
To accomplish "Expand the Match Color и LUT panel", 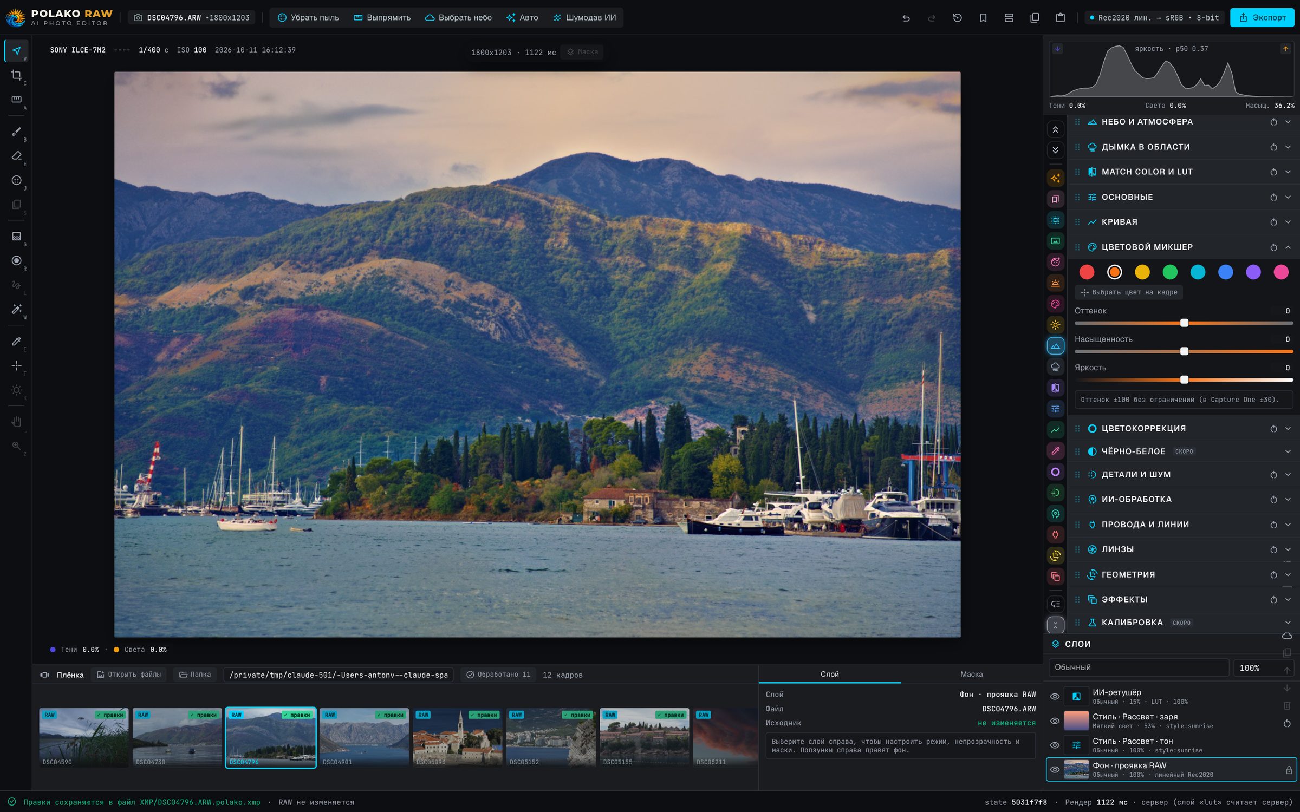I will 1288,172.
